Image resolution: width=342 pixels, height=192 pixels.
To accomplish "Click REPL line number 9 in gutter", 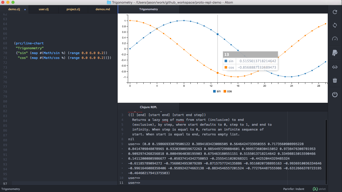I will point(122,144).
